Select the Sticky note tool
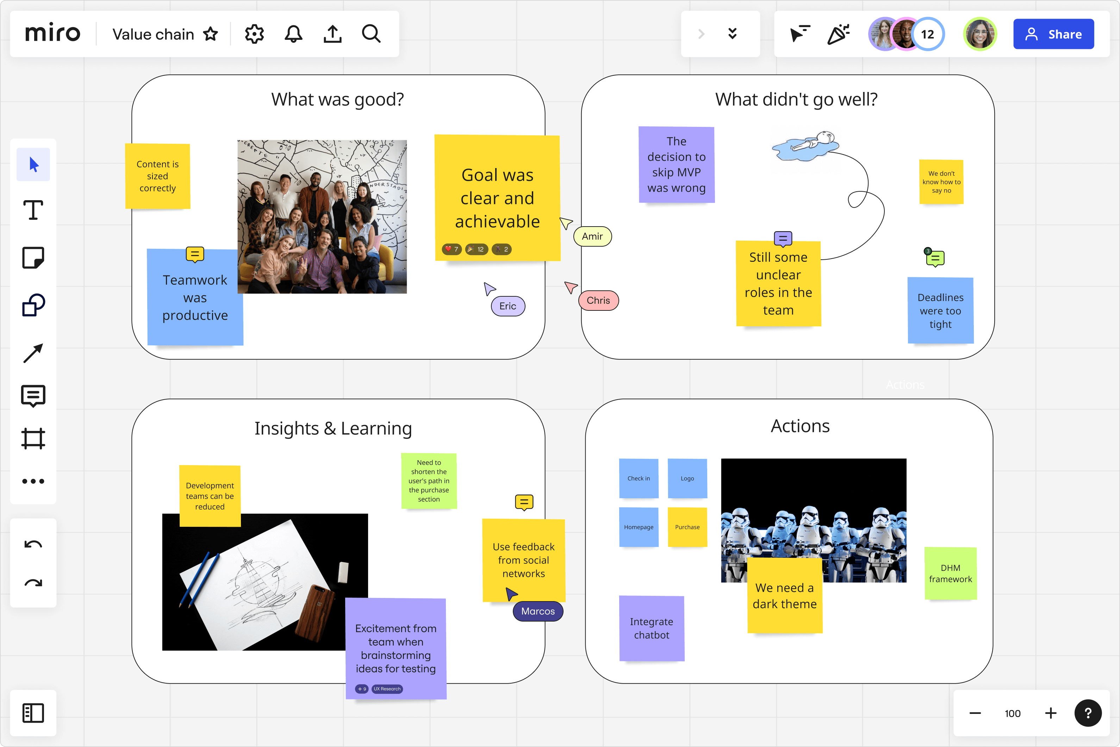Screen dimensions: 1120x747 coord(33,258)
